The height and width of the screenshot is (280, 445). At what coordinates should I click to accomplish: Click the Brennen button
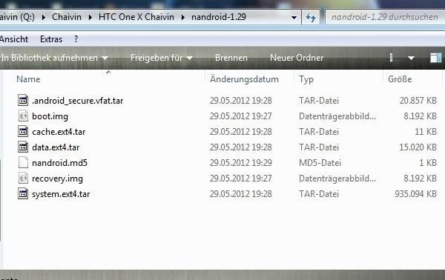tap(231, 58)
